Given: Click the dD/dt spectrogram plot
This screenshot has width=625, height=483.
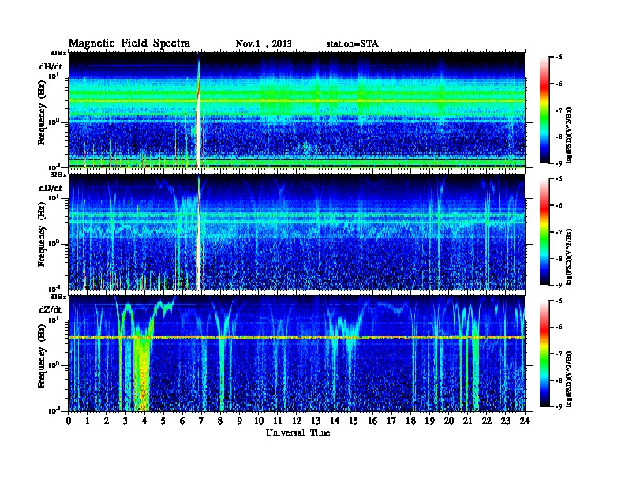Looking at the screenshot, I should pos(297,232).
